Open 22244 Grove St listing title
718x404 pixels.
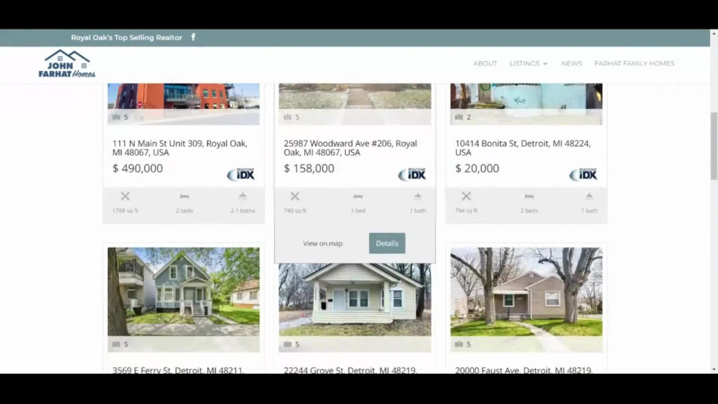point(350,370)
